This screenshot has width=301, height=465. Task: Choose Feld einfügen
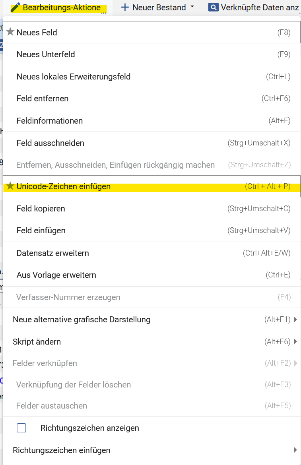pyautogui.click(x=41, y=231)
